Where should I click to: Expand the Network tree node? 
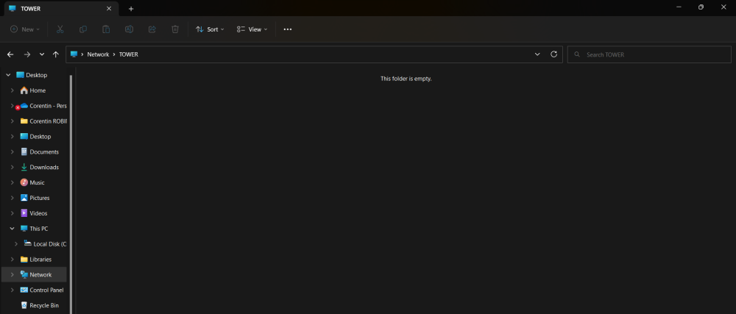click(13, 274)
